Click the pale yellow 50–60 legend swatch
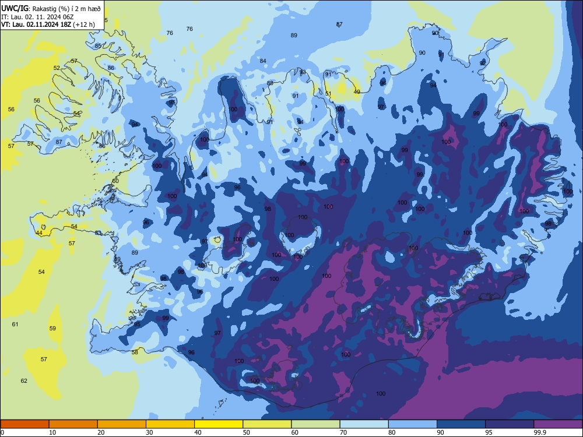 [267, 424]
